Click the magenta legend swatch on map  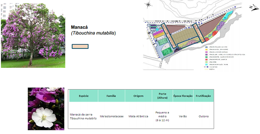pos(207,52)
